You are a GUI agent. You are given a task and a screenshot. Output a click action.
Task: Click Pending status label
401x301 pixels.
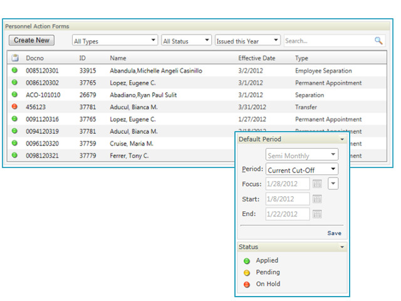(x=268, y=272)
